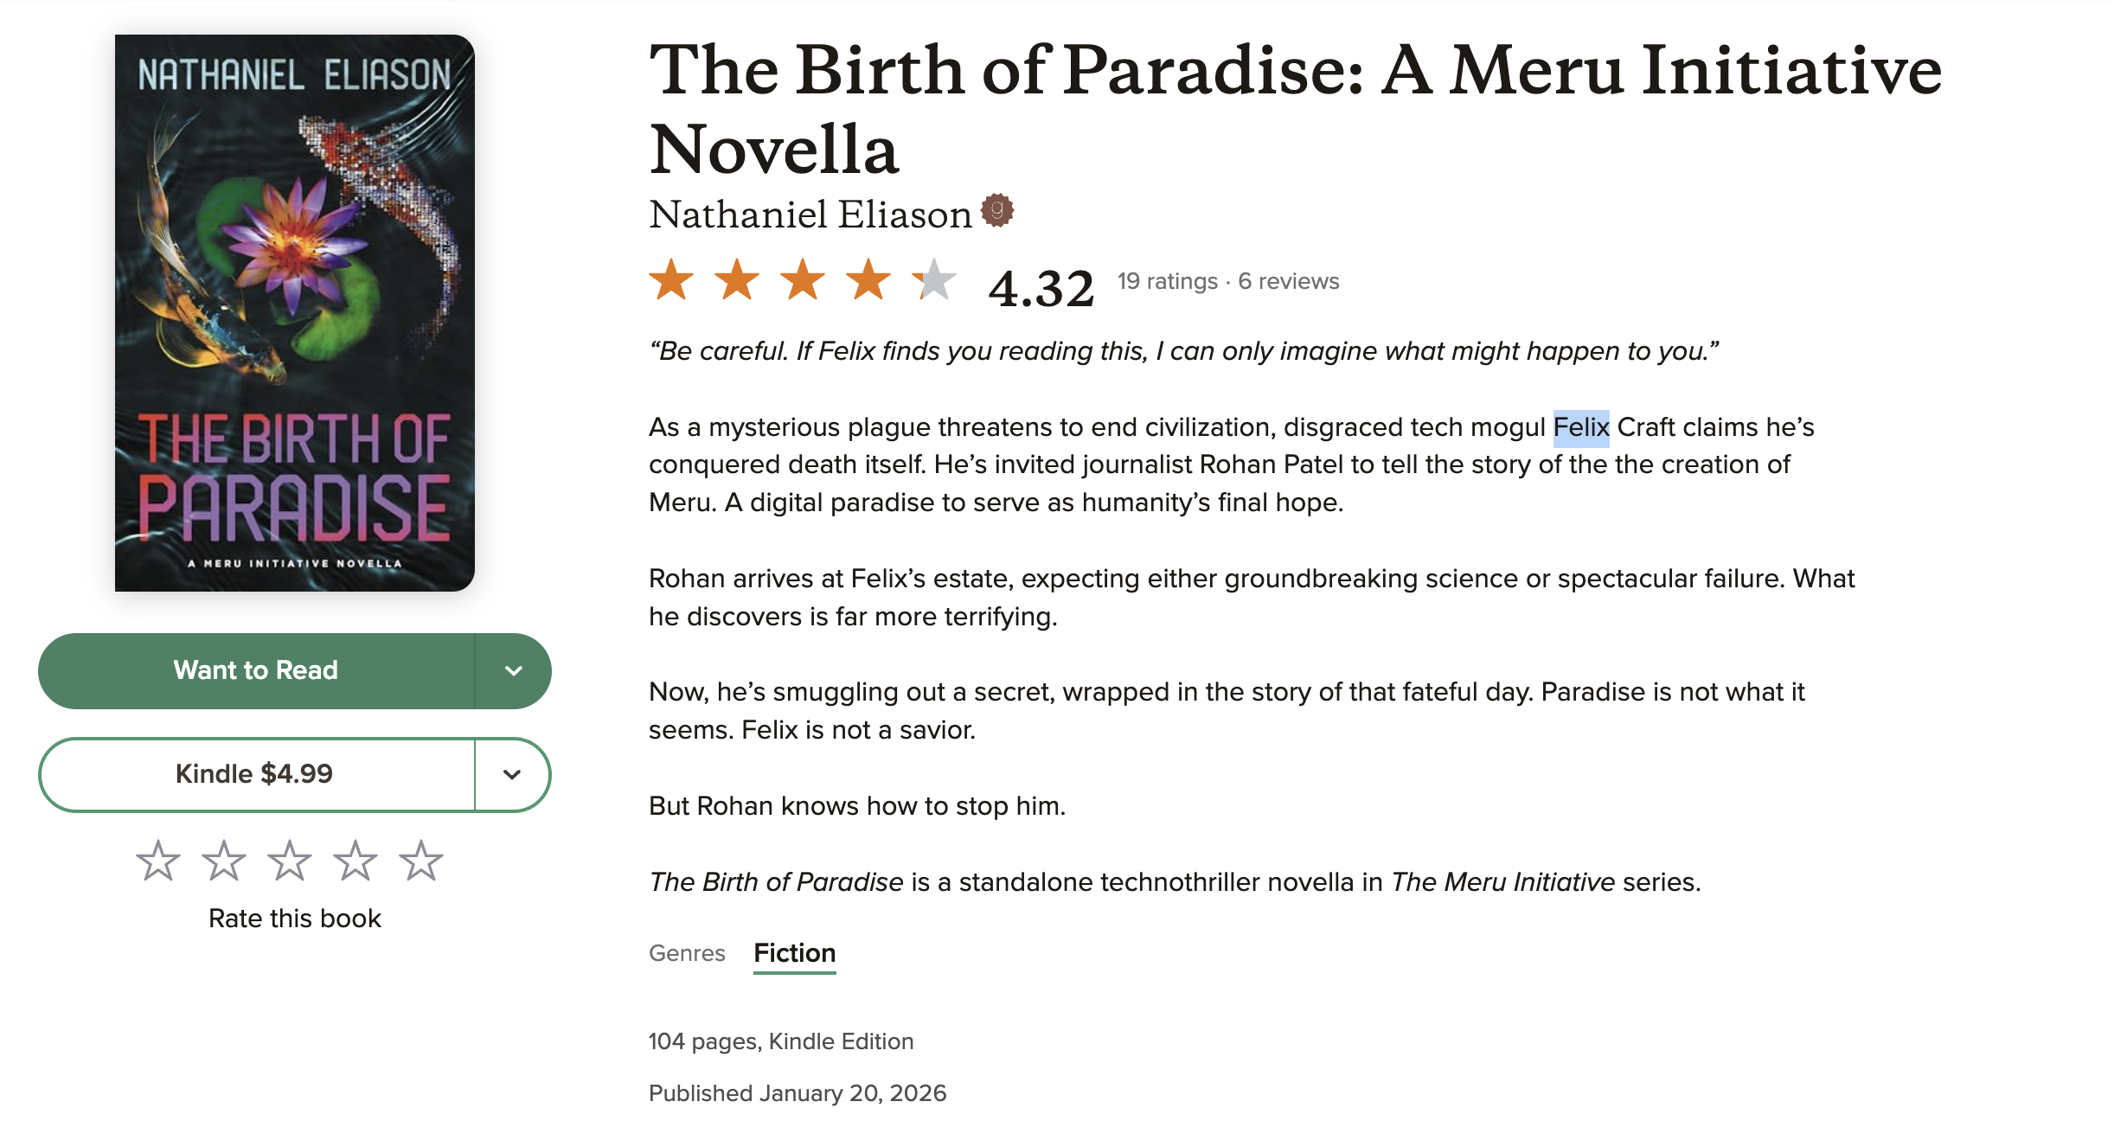Open the Fiction genre link
Viewport: 2114px width, 1140px height.
(x=794, y=953)
